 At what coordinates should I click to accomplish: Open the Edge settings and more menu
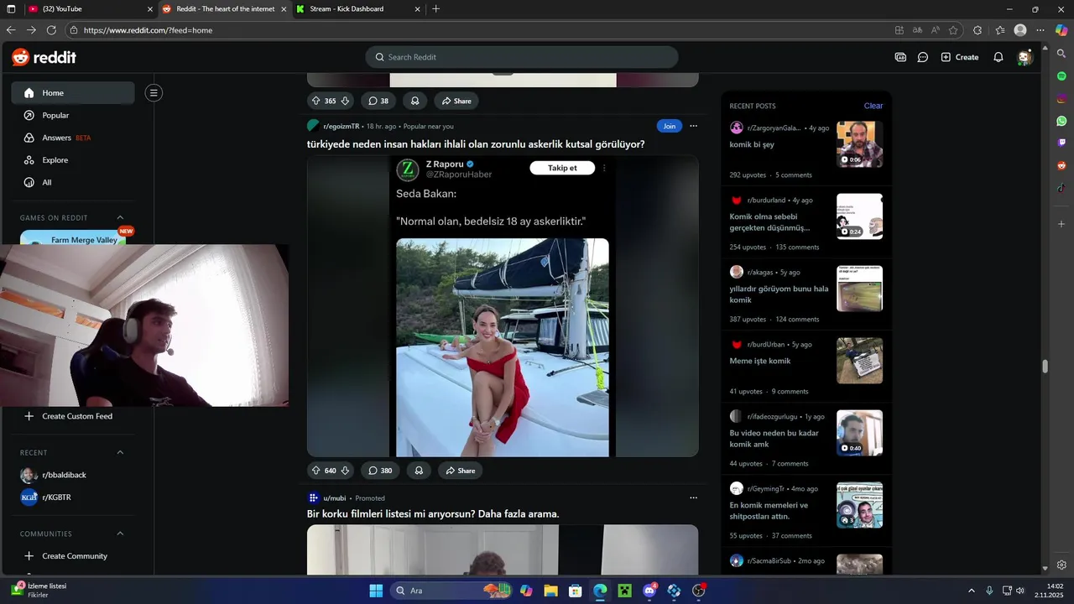1040,30
